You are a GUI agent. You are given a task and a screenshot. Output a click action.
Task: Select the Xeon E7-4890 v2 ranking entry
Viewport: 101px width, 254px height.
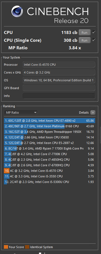tap(50, 121)
